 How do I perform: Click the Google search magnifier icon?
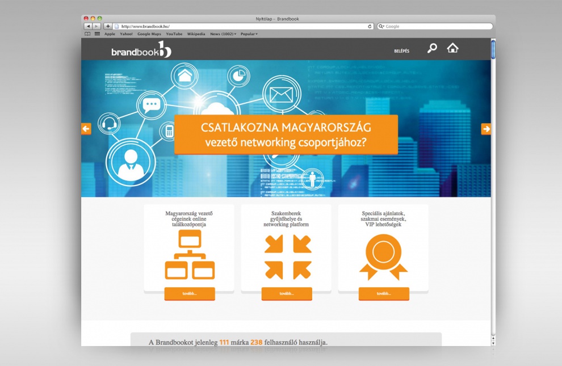381,26
